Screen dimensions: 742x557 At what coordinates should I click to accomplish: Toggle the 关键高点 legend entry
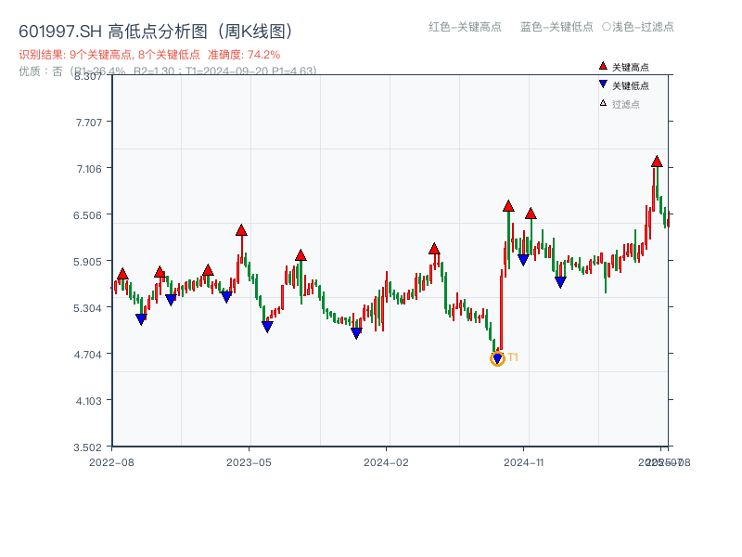(x=623, y=67)
